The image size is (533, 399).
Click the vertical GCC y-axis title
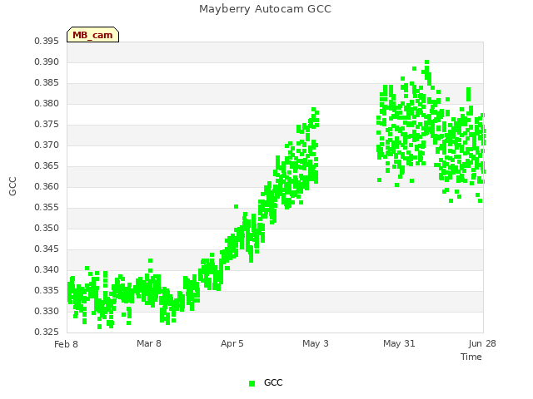(12, 186)
